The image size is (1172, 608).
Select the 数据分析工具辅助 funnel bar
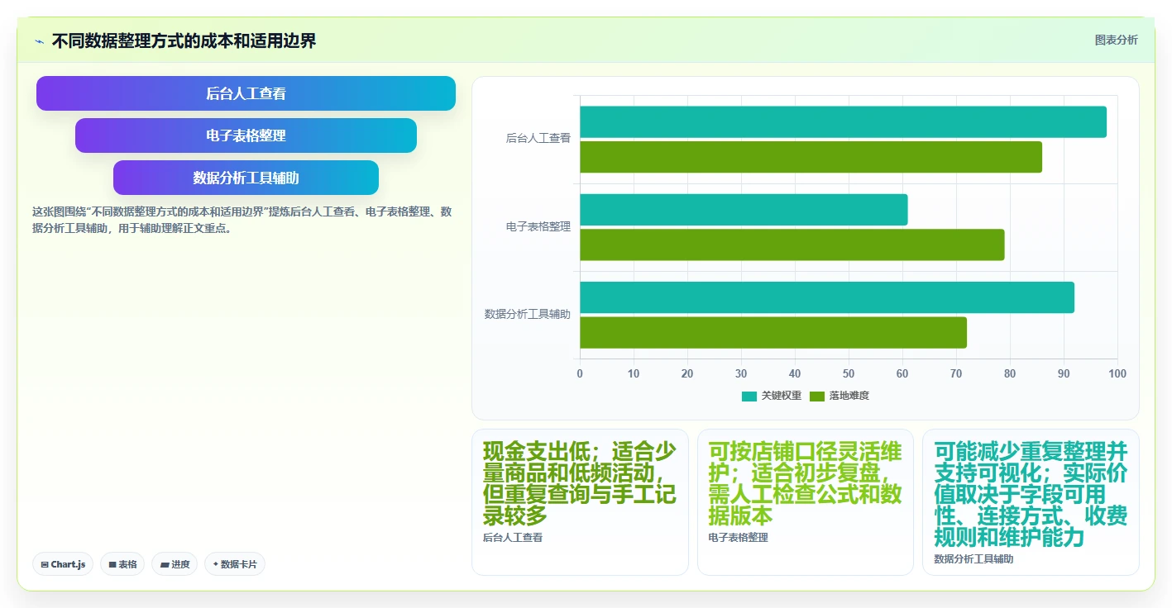(246, 178)
